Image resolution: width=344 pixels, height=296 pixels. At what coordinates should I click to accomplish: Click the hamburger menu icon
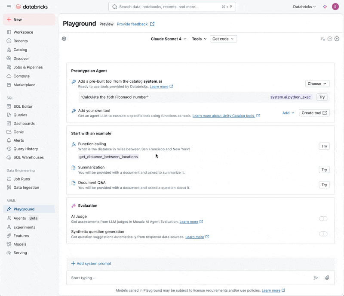(x=9, y=7)
